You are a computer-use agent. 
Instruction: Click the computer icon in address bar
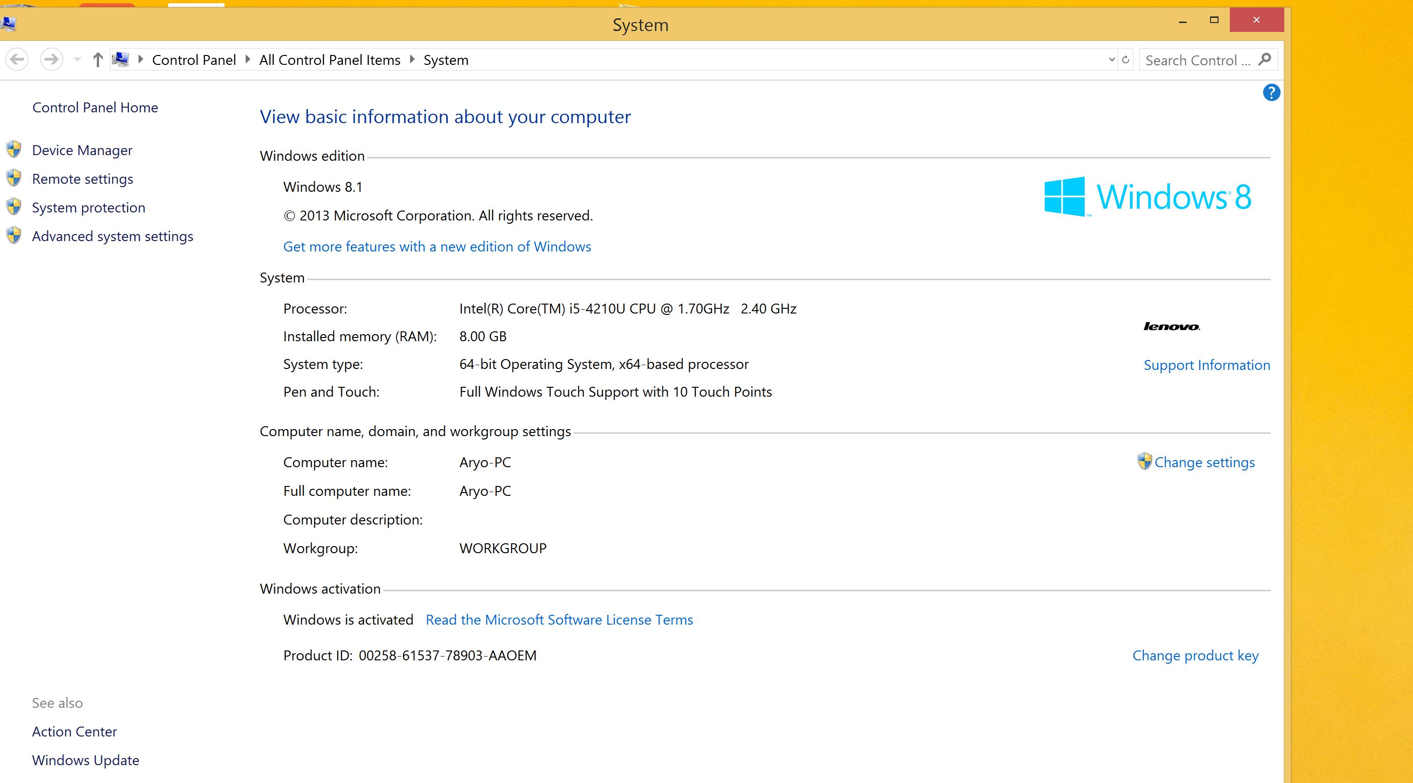[x=120, y=59]
